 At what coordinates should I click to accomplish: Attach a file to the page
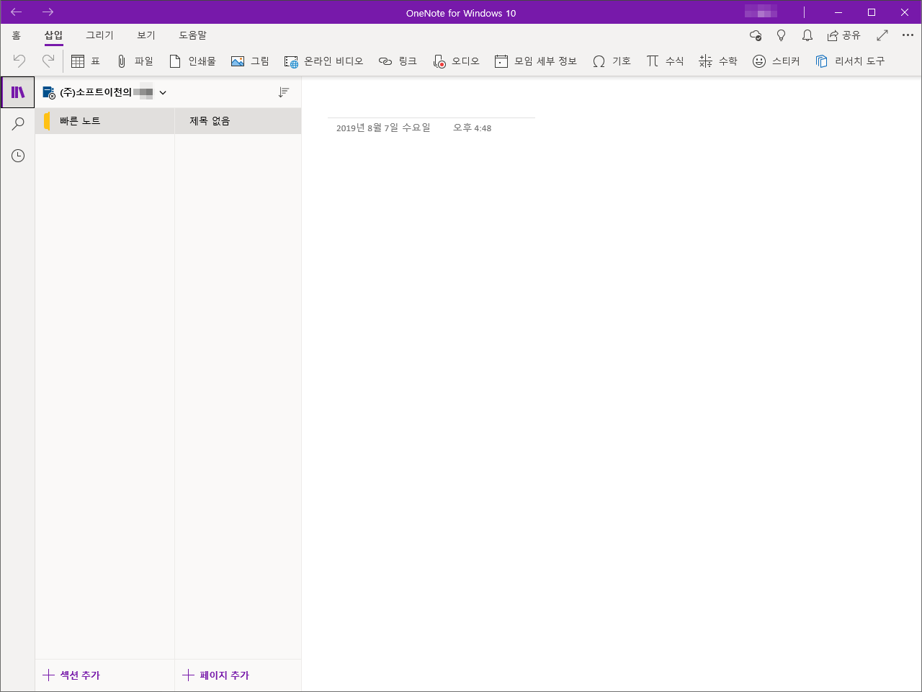pos(135,61)
